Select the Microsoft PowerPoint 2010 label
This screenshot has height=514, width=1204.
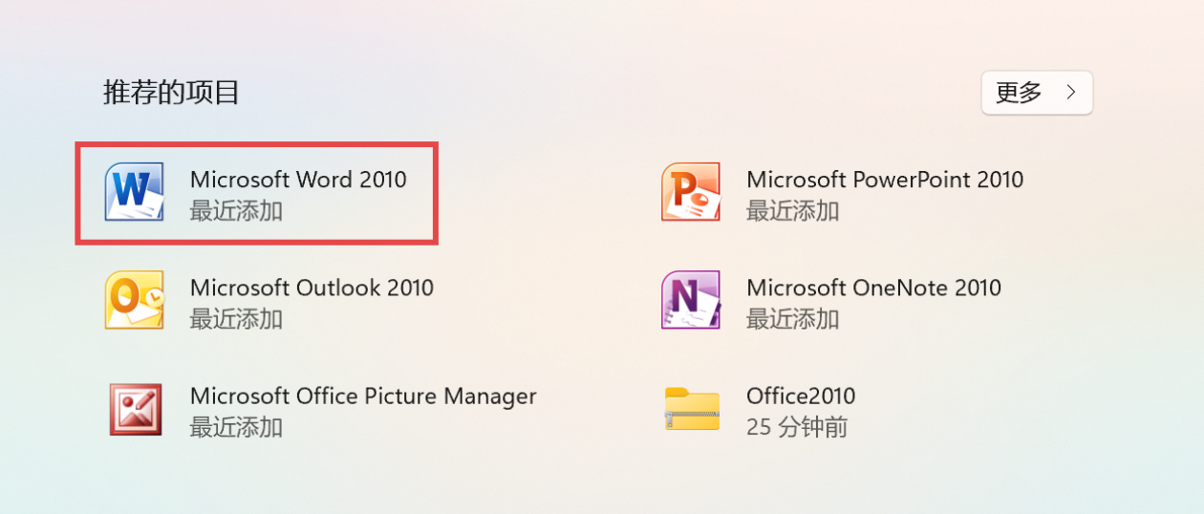885,179
